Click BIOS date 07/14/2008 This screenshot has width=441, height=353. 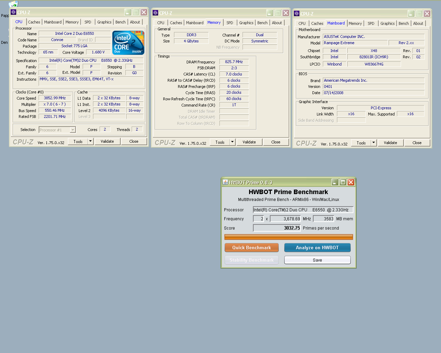coord(374,93)
